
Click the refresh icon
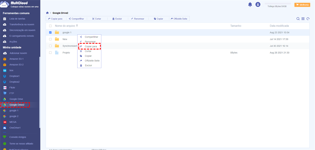(x=308, y=19)
